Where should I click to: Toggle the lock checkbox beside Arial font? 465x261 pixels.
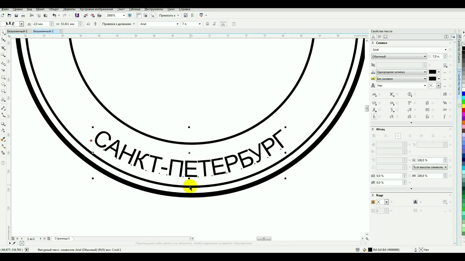(450, 50)
